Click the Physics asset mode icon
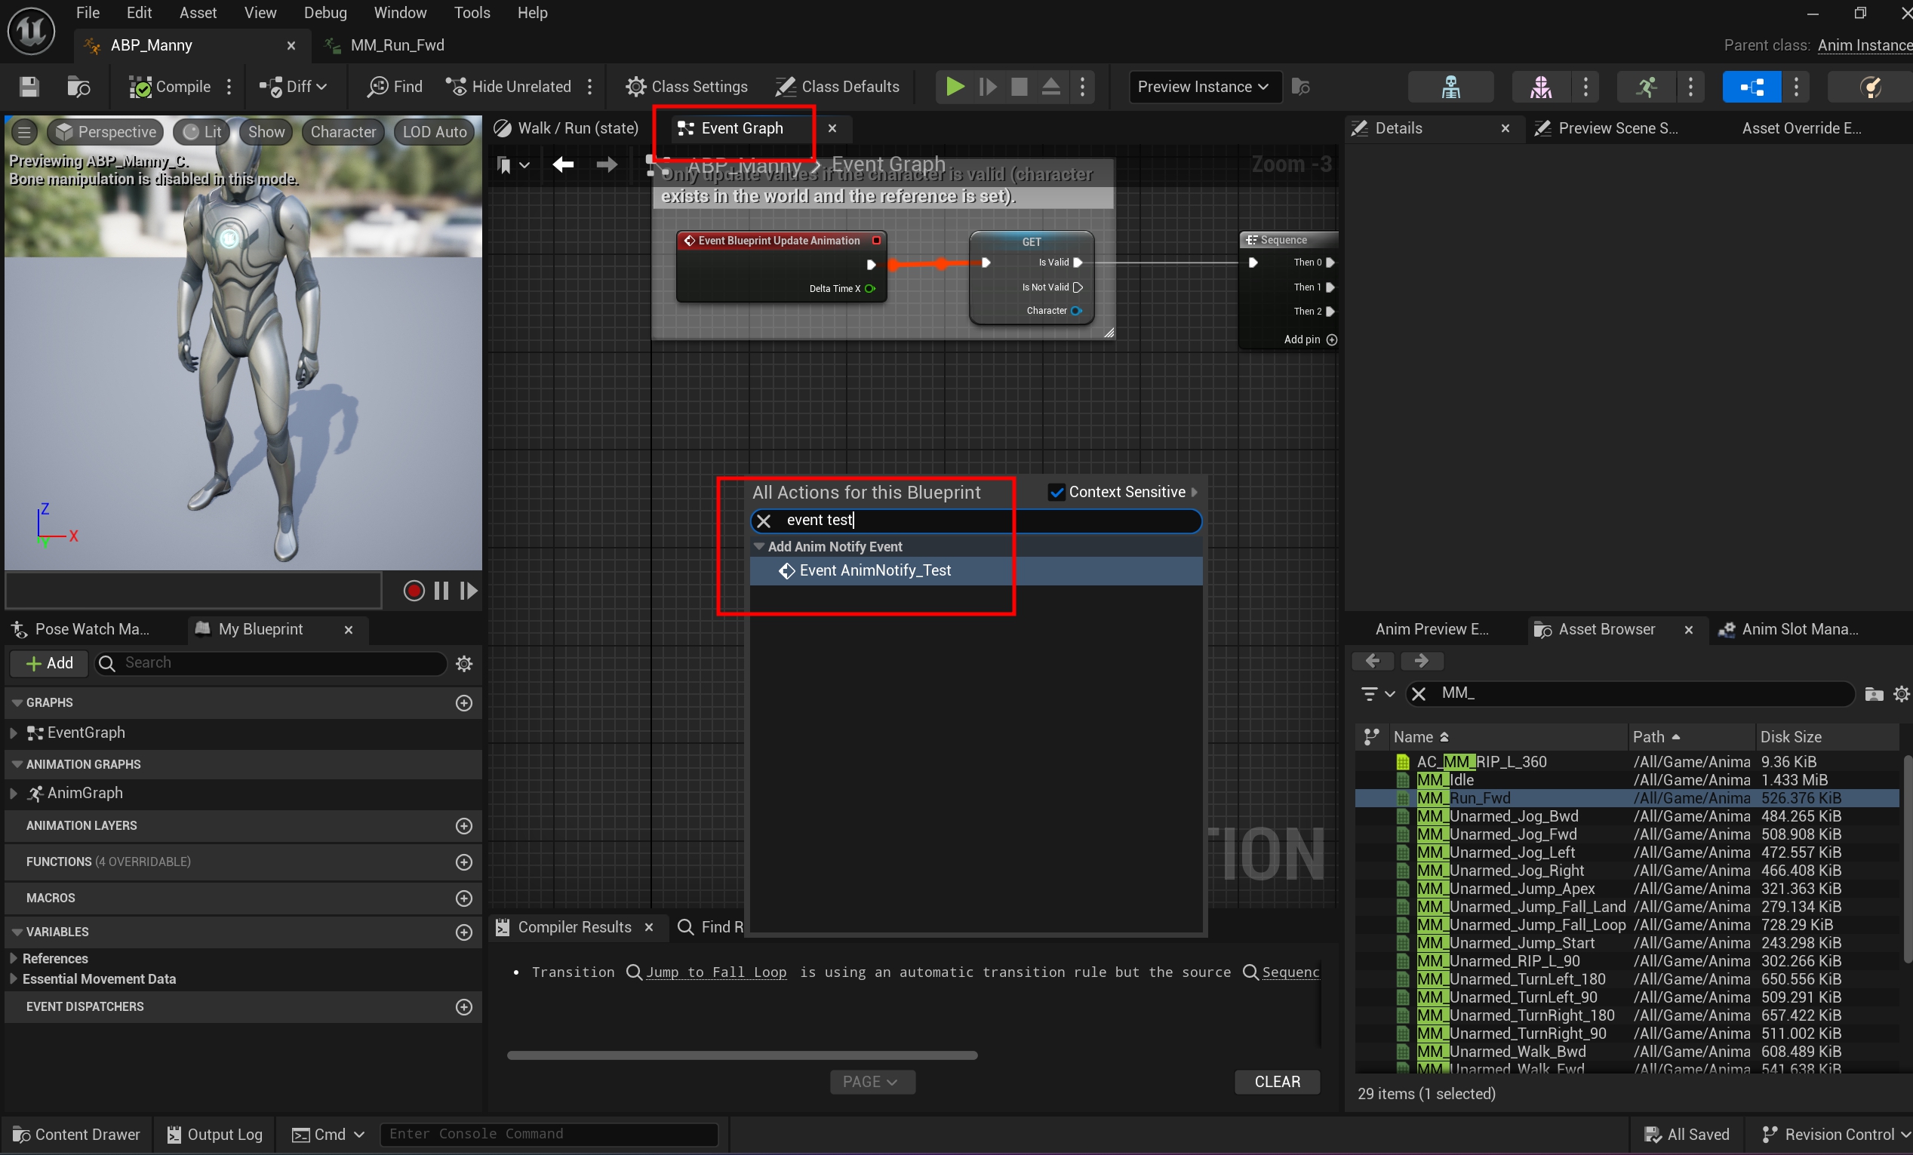Image resolution: width=1913 pixels, height=1155 pixels. coord(1871,86)
